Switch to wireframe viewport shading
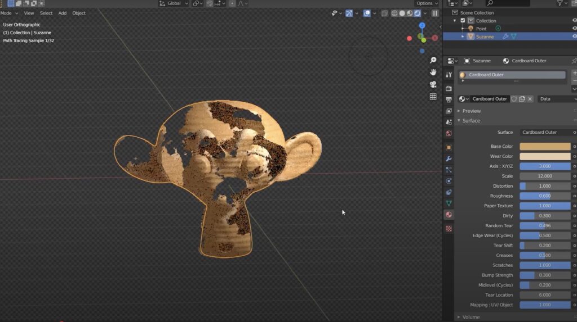Image resolution: width=577 pixels, height=322 pixels. (394, 13)
